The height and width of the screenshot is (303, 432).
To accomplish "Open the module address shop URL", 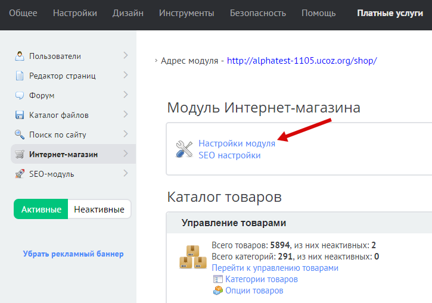I will 302,61.
